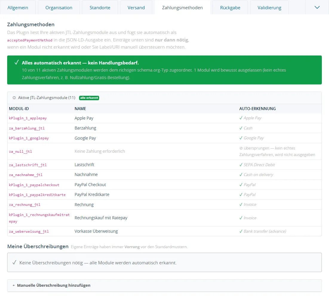
Task: Click the plus icon before Manuelle Überschreibung
Action: pyautogui.click(x=14, y=285)
